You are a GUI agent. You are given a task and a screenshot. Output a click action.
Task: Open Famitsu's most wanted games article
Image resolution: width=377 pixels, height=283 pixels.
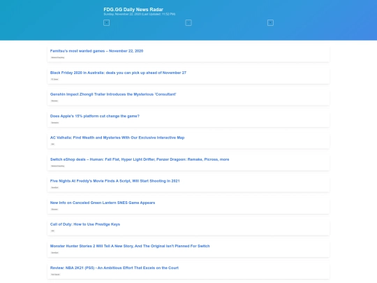96,51
